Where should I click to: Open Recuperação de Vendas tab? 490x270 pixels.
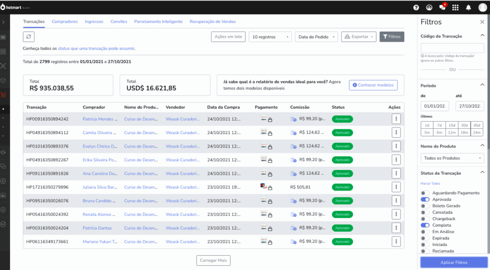[x=212, y=22]
